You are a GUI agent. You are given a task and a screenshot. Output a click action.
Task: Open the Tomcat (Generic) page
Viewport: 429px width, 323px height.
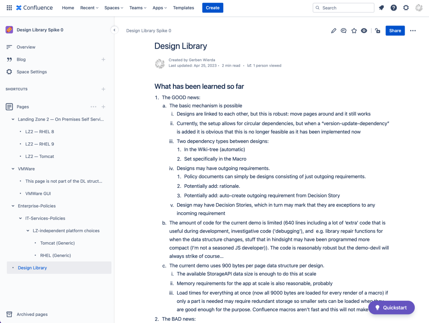[x=57, y=243]
